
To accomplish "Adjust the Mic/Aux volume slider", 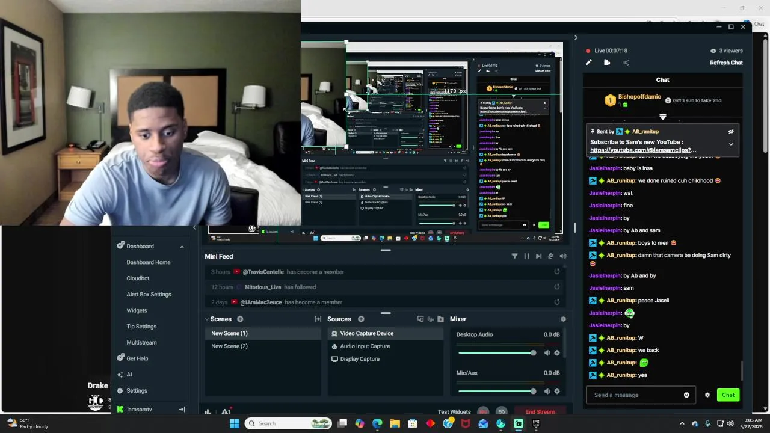I will (x=497, y=392).
